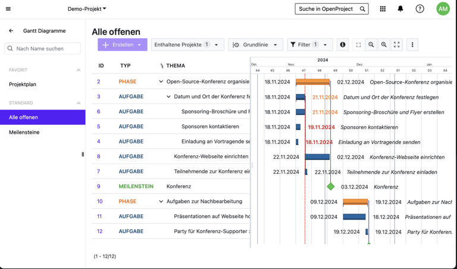Collapse the Open-Source-Konferenz phase row

pyautogui.click(x=161, y=82)
